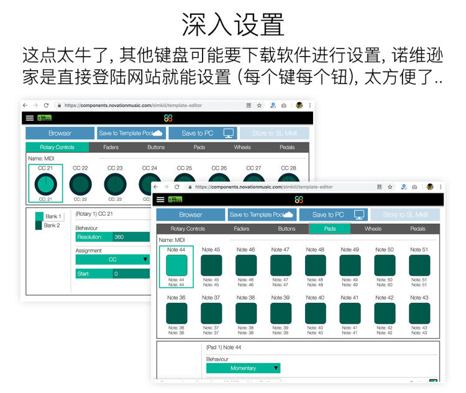
Task: Switch to Pedals tab in the back window
Action: [287, 147]
